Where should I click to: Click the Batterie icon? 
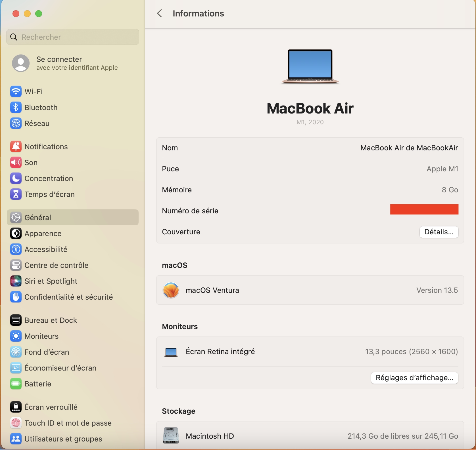click(x=16, y=384)
